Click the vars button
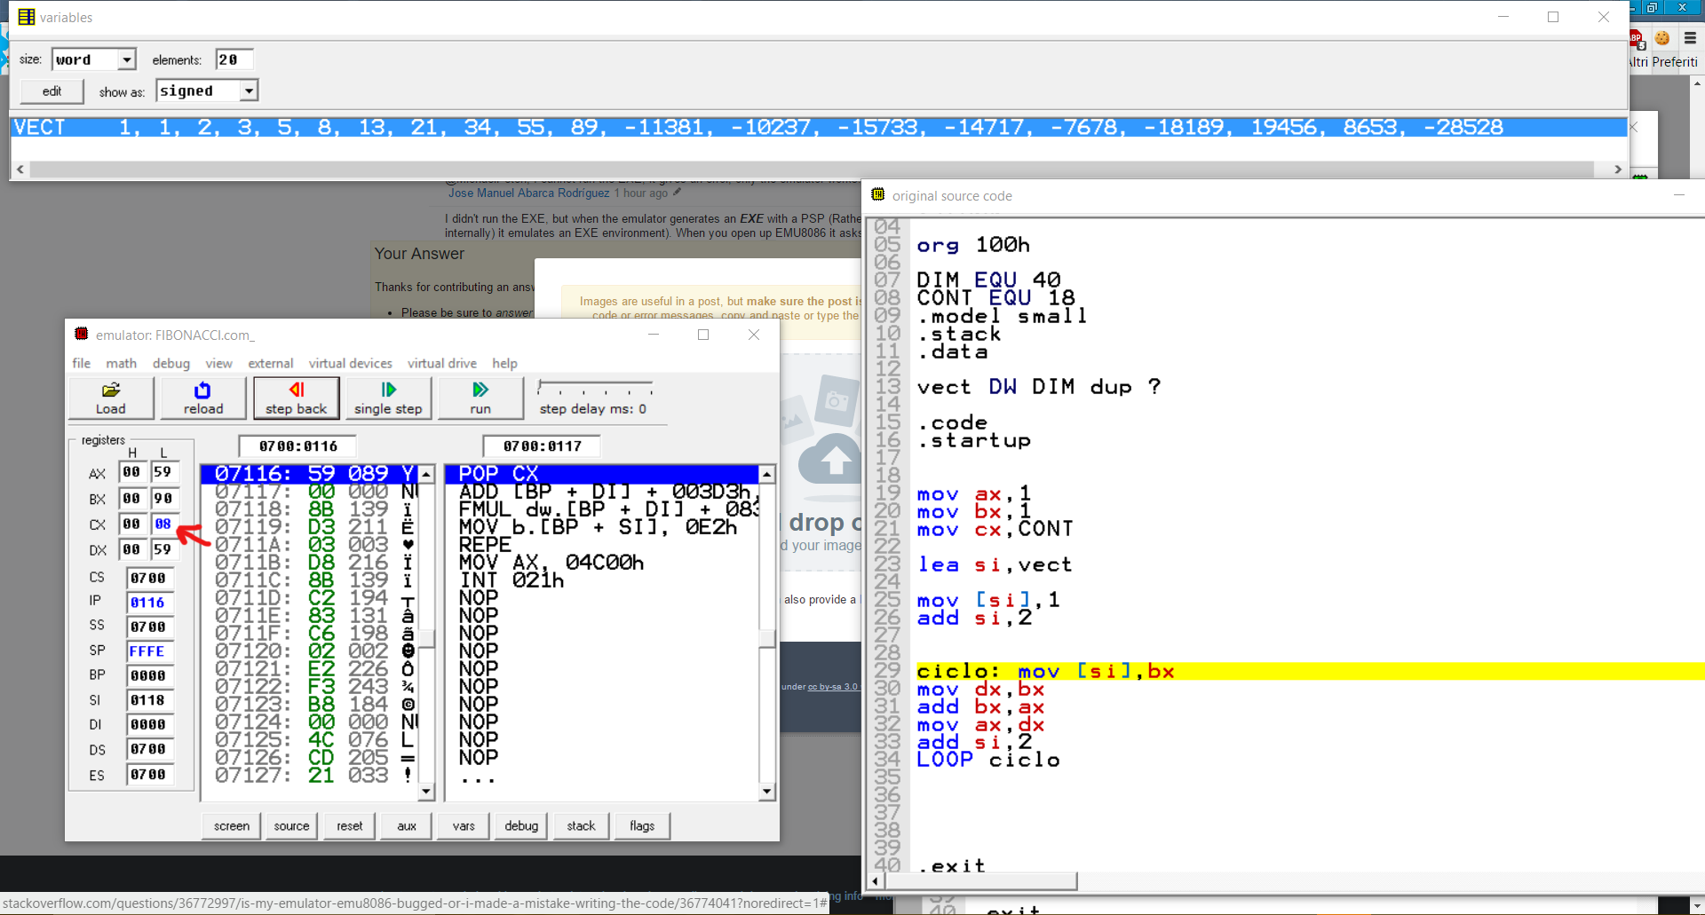 [464, 825]
